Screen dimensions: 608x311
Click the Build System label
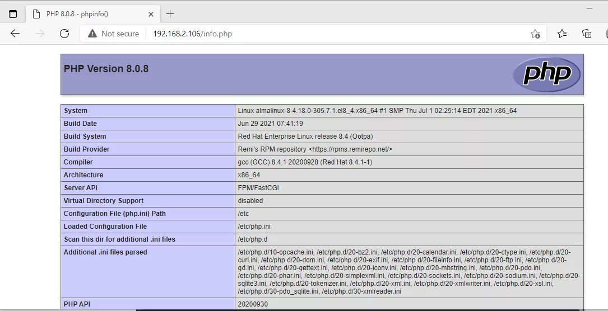[85, 136]
